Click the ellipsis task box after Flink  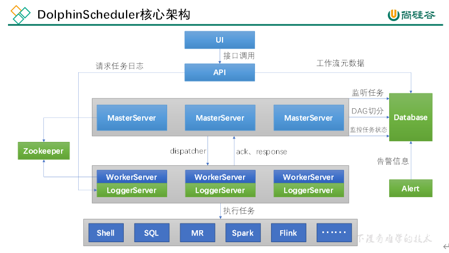334,232
